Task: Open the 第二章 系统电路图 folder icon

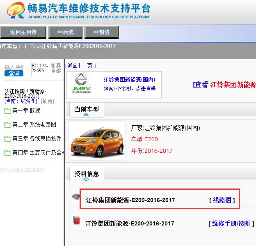Action: (x=7, y=125)
